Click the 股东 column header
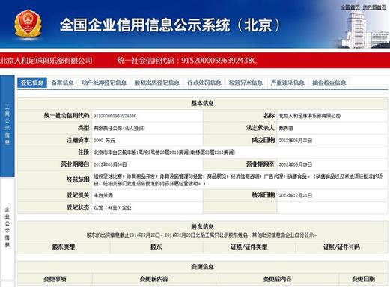Image resolution: width=390 pixels, height=287 pixels. click(x=156, y=247)
